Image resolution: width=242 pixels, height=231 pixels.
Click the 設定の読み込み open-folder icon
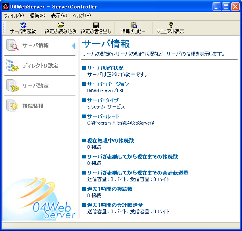pos(60,25)
